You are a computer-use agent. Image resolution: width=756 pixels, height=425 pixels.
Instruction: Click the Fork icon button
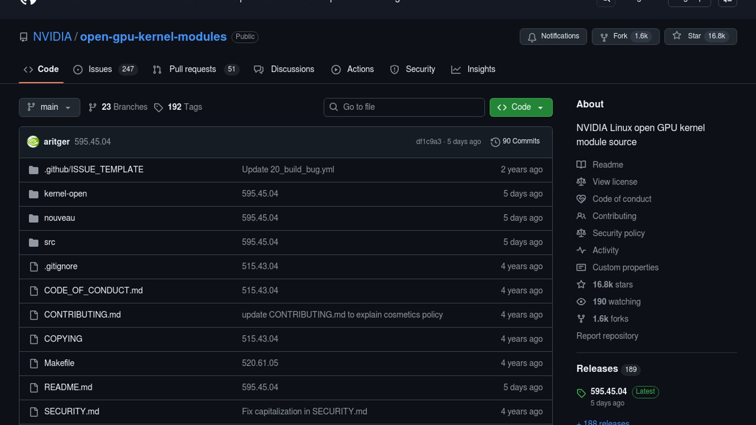[604, 37]
